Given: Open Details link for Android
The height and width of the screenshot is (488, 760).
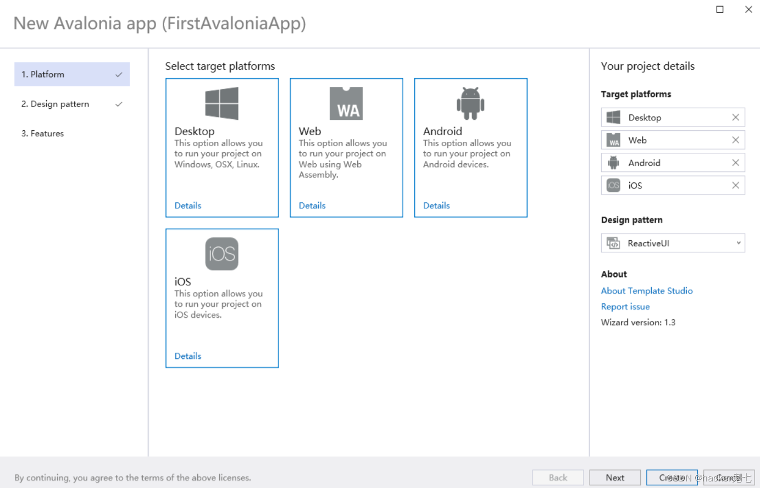Looking at the screenshot, I should point(436,206).
